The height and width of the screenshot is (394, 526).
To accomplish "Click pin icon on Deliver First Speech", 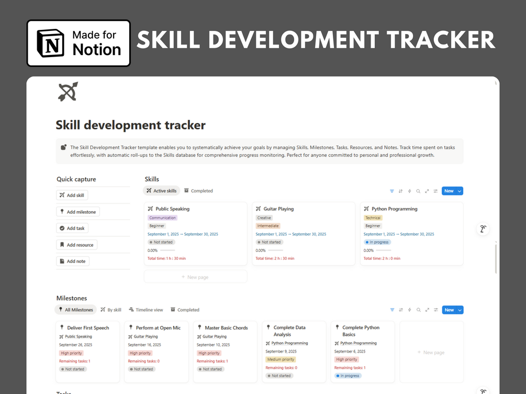I will point(62,327).
